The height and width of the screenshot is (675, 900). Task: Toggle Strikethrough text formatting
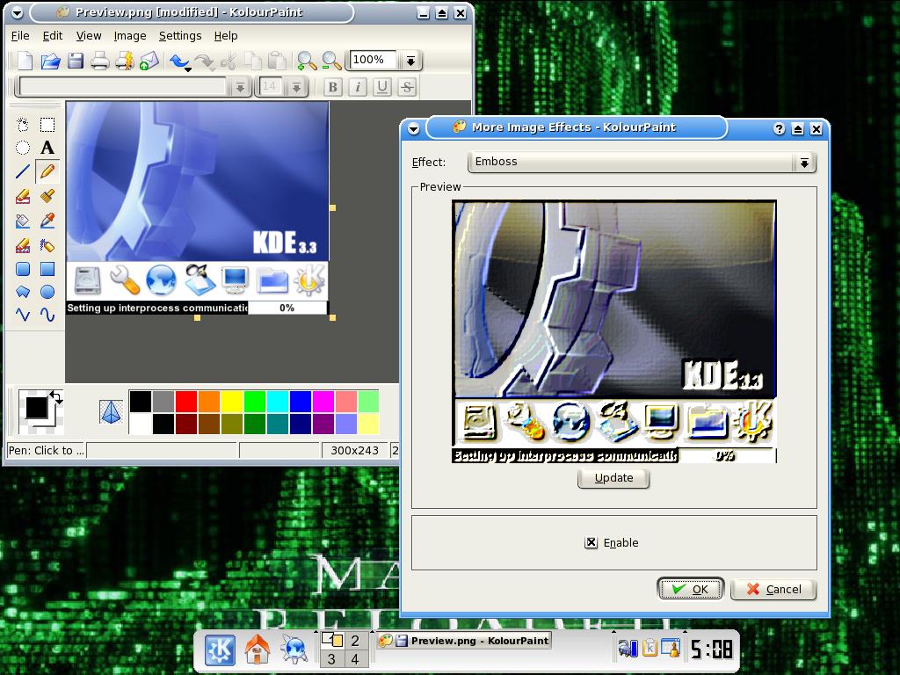click(x=407, y=87)
